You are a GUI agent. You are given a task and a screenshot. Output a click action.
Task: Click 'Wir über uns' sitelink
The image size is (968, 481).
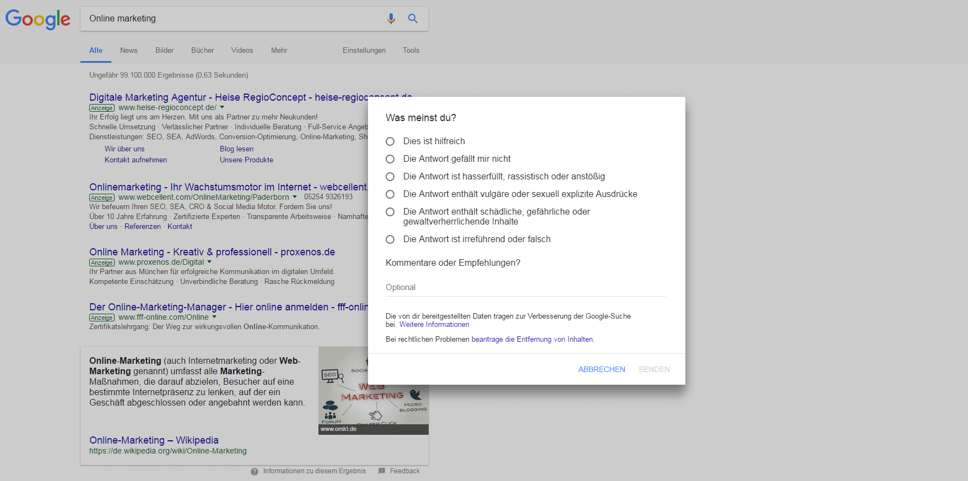pyautogui.click(x=125, y=149)
